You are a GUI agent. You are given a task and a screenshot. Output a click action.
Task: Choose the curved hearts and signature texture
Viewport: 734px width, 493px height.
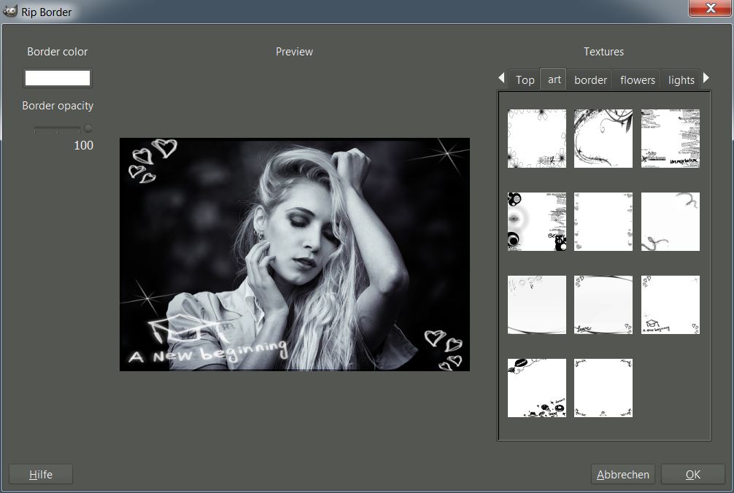click(603, 305)
